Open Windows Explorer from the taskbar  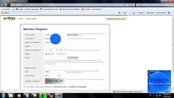click(x=11, y=96)
